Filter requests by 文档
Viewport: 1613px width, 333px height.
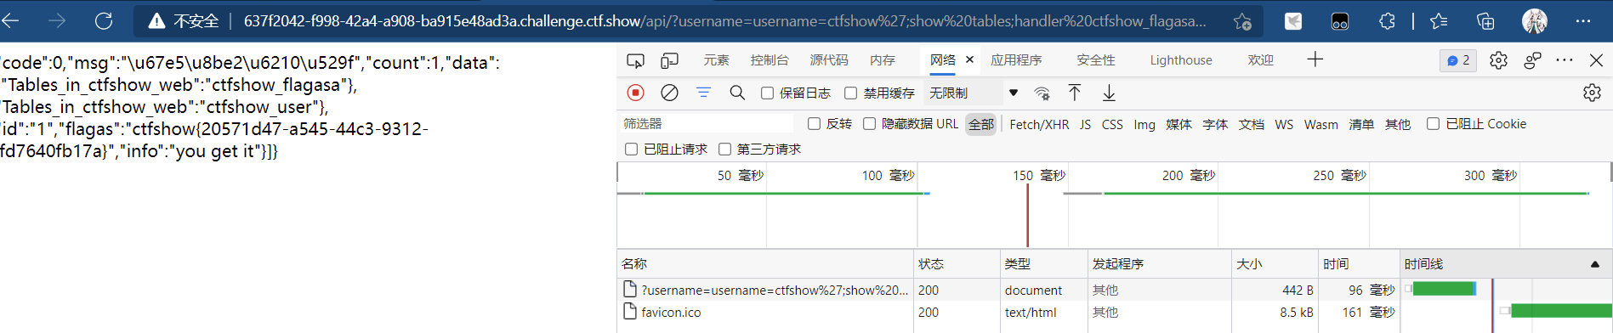[x=1251, y=124]
